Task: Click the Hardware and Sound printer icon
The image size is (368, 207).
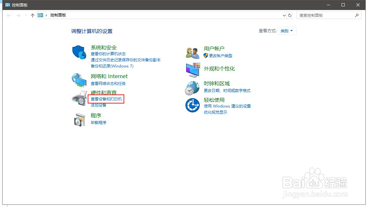Action: click(x=79, y=98)
